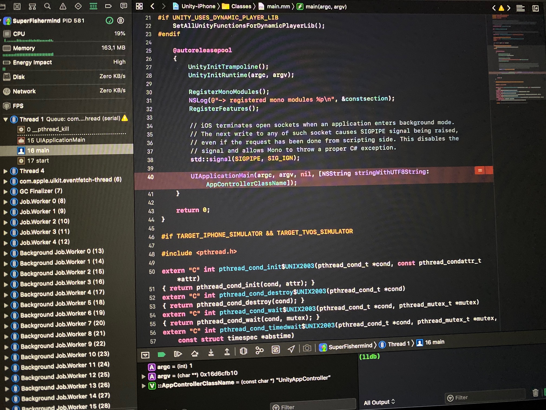
Task: Open the Debug Memory Graph icon
Action: 260,350
